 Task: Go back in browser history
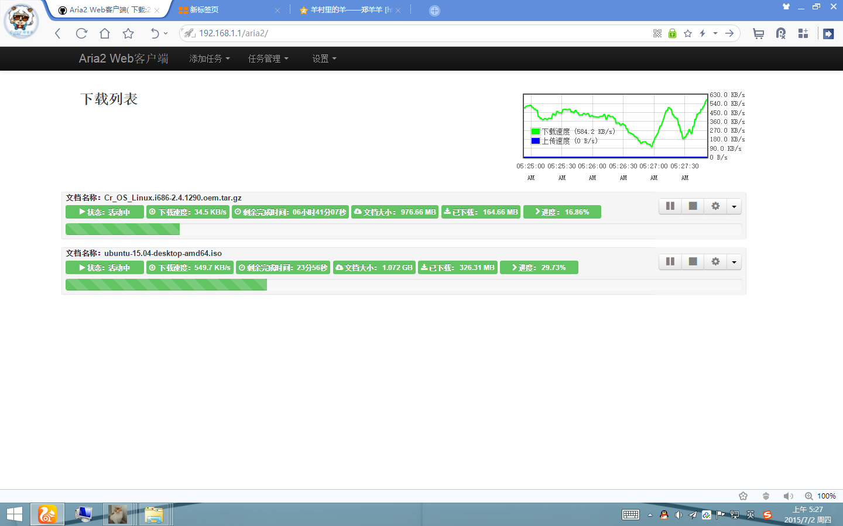pyautogui.click(x=57, y=33)
